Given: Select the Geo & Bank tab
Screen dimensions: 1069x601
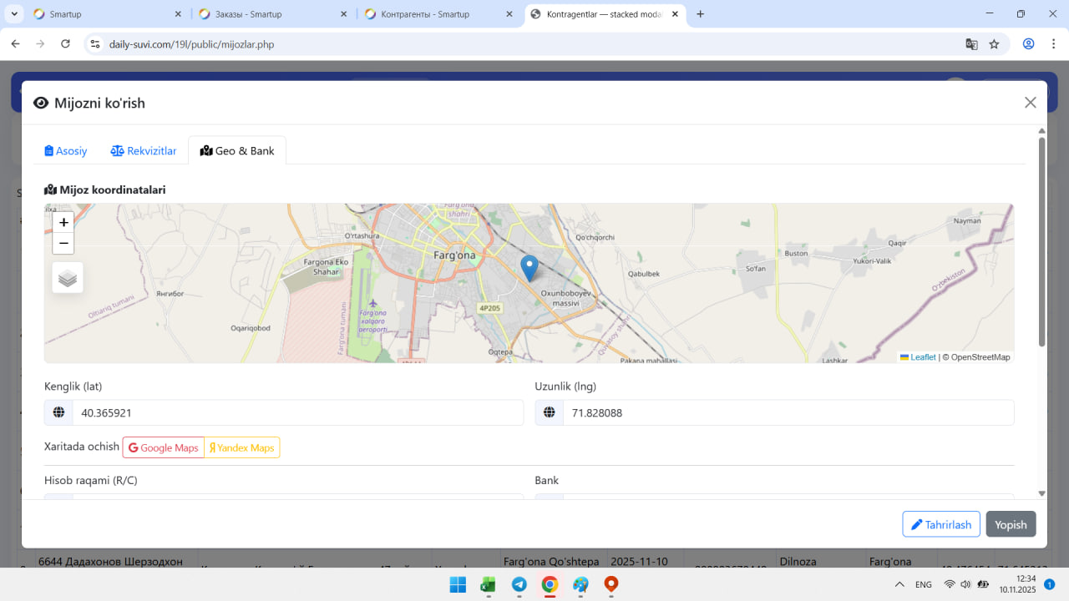Looking at the screenshot, I should coord(237,151).
